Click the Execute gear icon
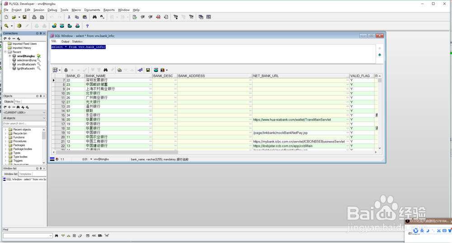The image size is (452, 243). click(x=19, y=26)
